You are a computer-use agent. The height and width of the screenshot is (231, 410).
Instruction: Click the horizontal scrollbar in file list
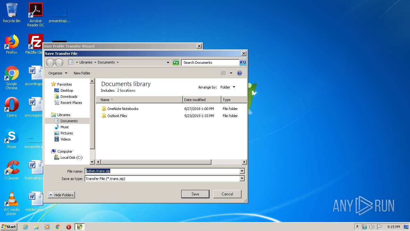click(x=156, y=162)
